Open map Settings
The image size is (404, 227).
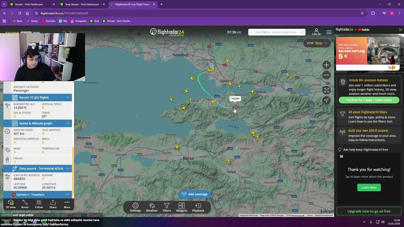click(x=135, y=207)
